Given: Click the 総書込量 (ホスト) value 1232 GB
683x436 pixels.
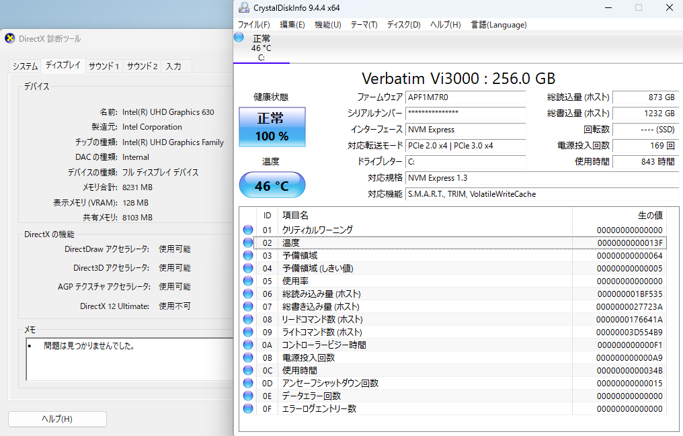Looking at the screenshot, I should (645, 114).
